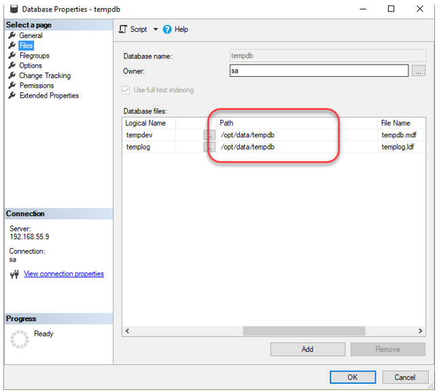
Task: Click wrench icon beside Change Tracking
Action: point(12,75)
